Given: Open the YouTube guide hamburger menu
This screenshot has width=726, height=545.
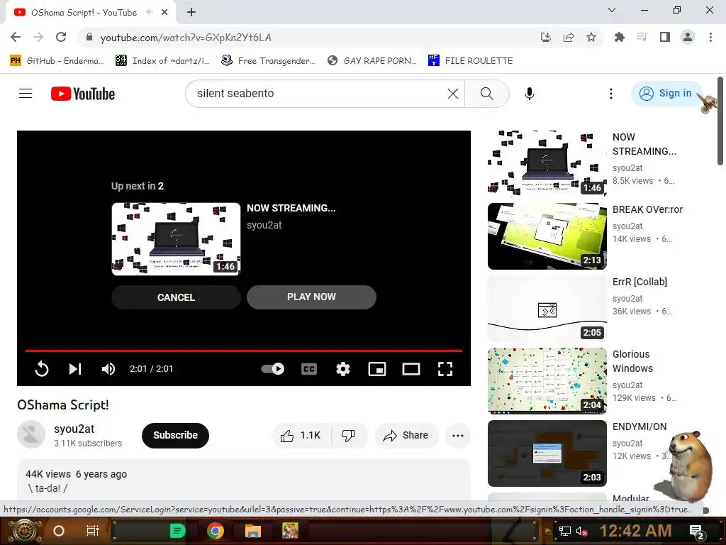Looking at the screenshot, I should pyautogui.click(x=26, y=94).
